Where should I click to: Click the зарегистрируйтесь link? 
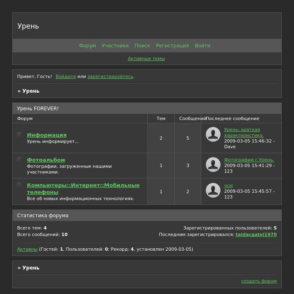110,76
